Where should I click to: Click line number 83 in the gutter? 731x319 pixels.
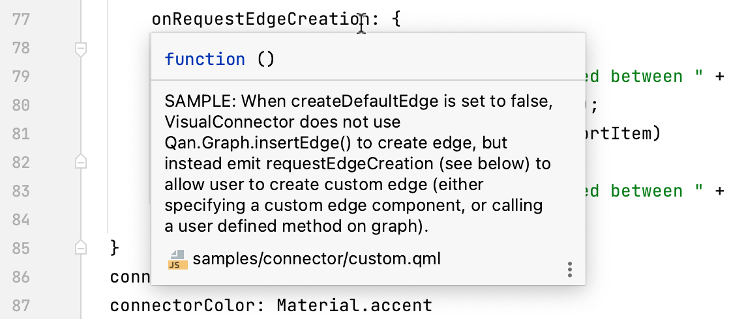coord(21,191)
